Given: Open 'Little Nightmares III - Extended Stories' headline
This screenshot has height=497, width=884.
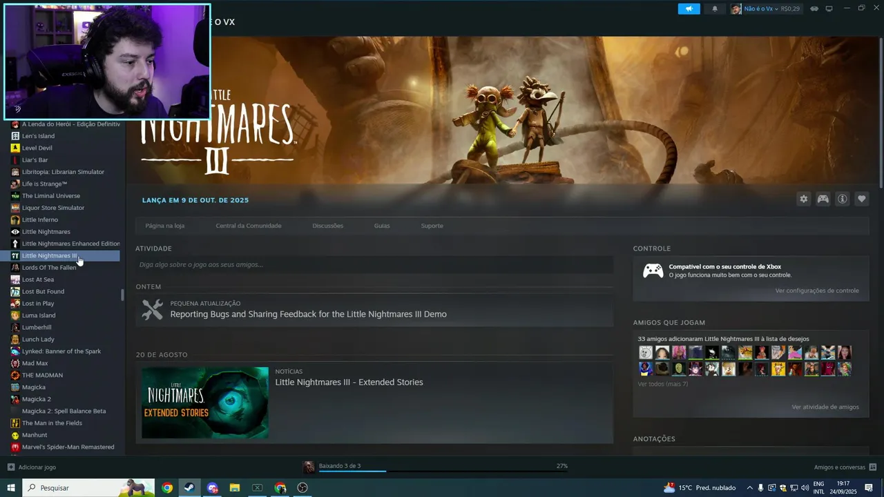Looking at the screenshot, I should (x=349, y=382).
